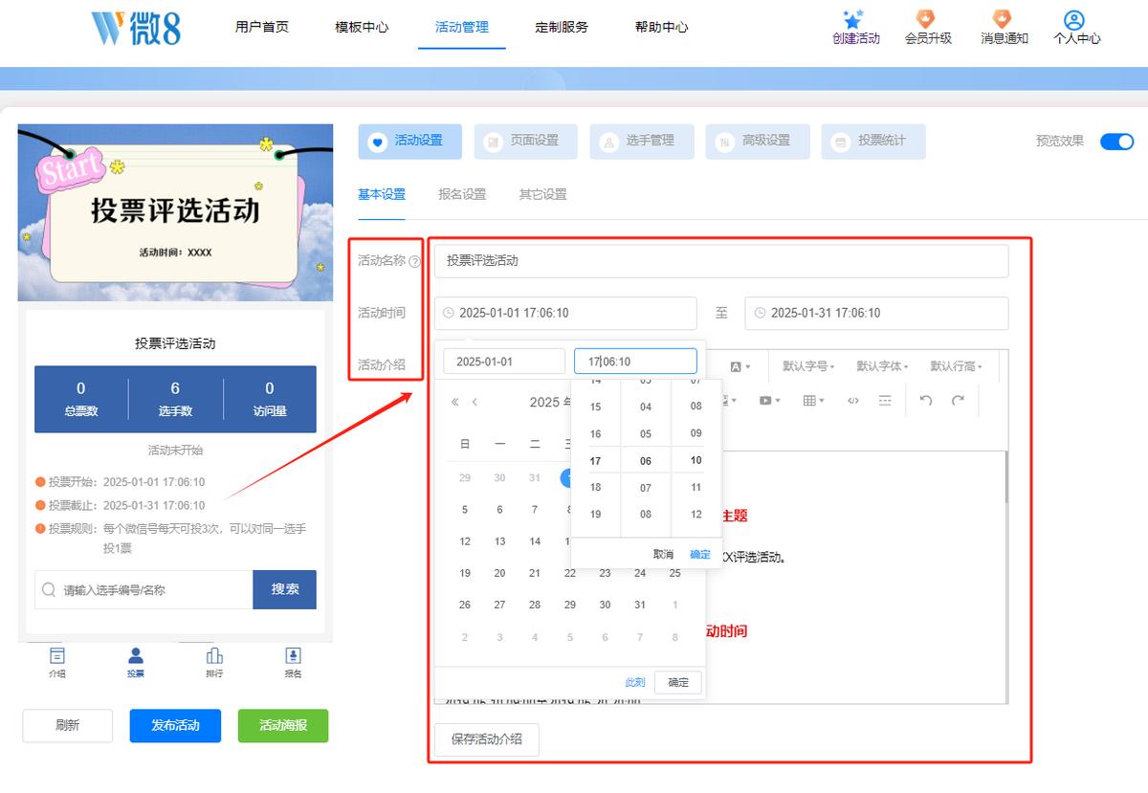Select day 27 in the calendar
Image resolution: width=1148 pixels, height=793 pixels.
pyautogui.click(x=499, y=605)
